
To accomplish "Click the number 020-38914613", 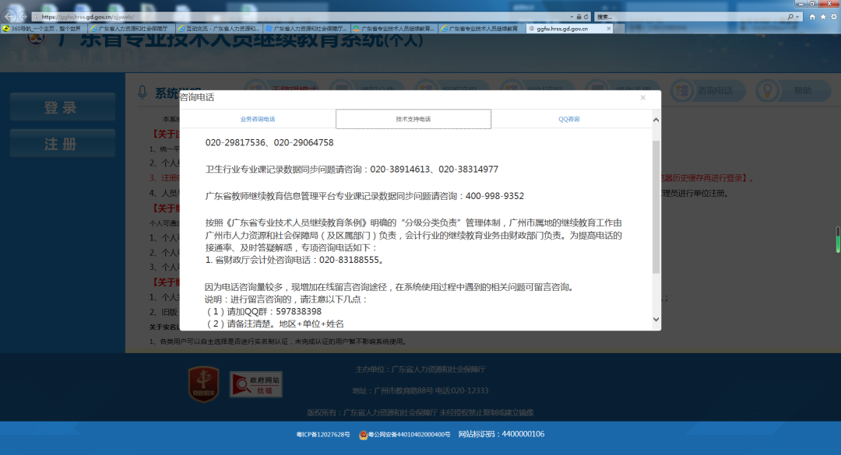I will click(400, 170).
